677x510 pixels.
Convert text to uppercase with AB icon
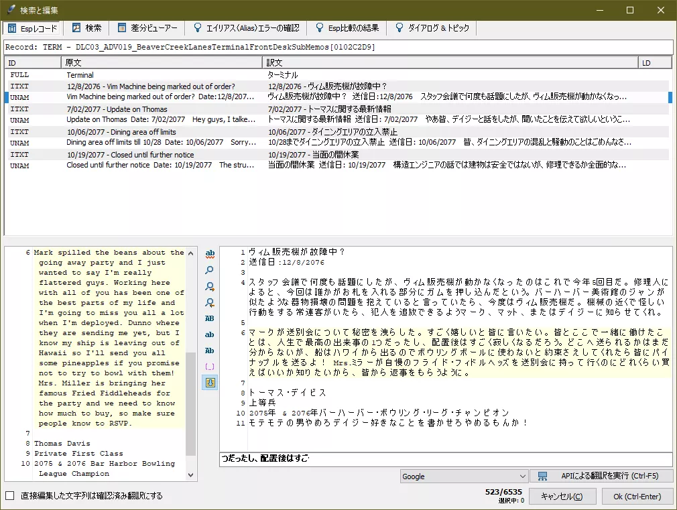210,318
